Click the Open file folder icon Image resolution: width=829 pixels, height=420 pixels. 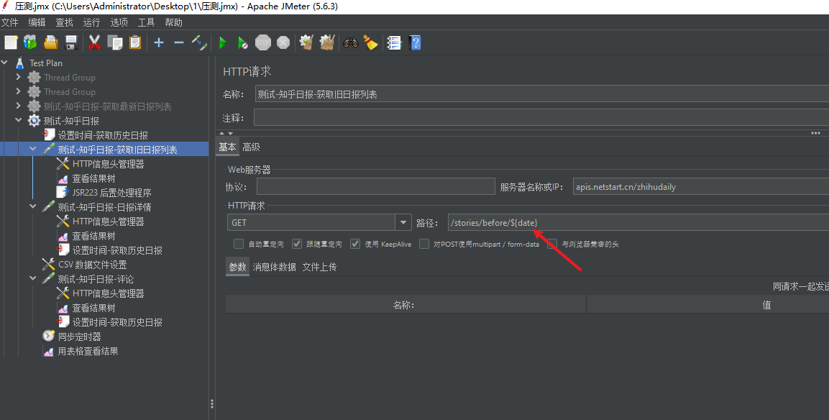tap(51, 42)
